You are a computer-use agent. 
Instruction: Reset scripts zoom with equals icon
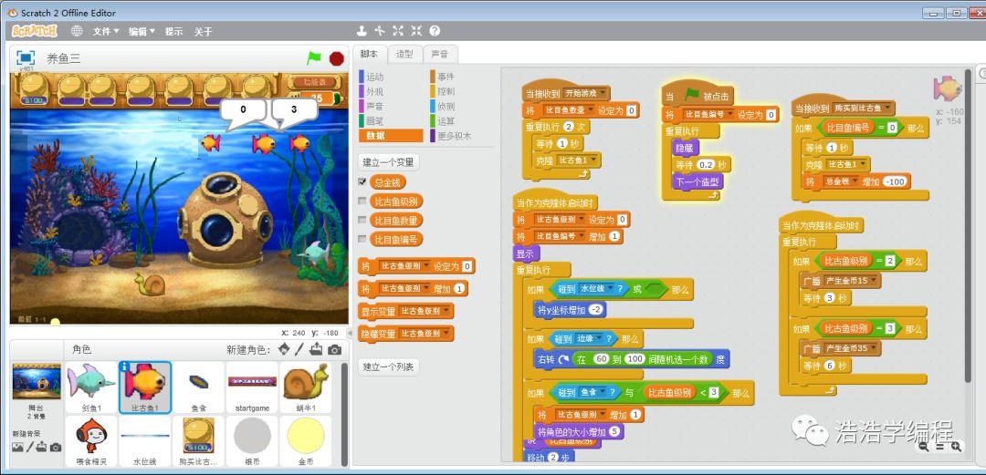tap(939, 447)
